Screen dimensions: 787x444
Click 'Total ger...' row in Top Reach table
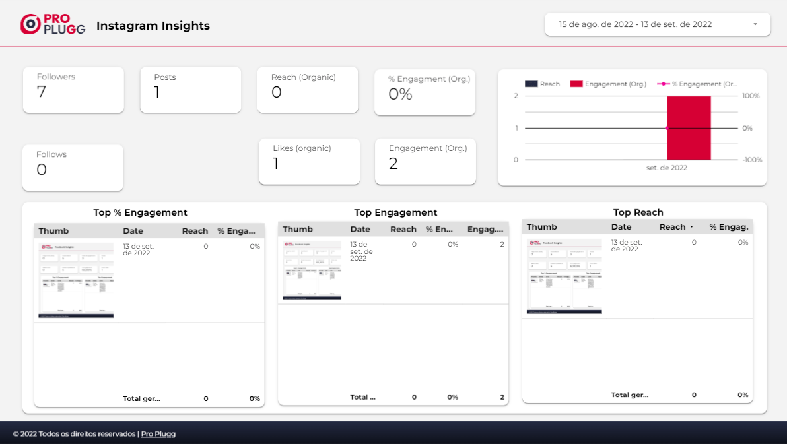point(637,395)
